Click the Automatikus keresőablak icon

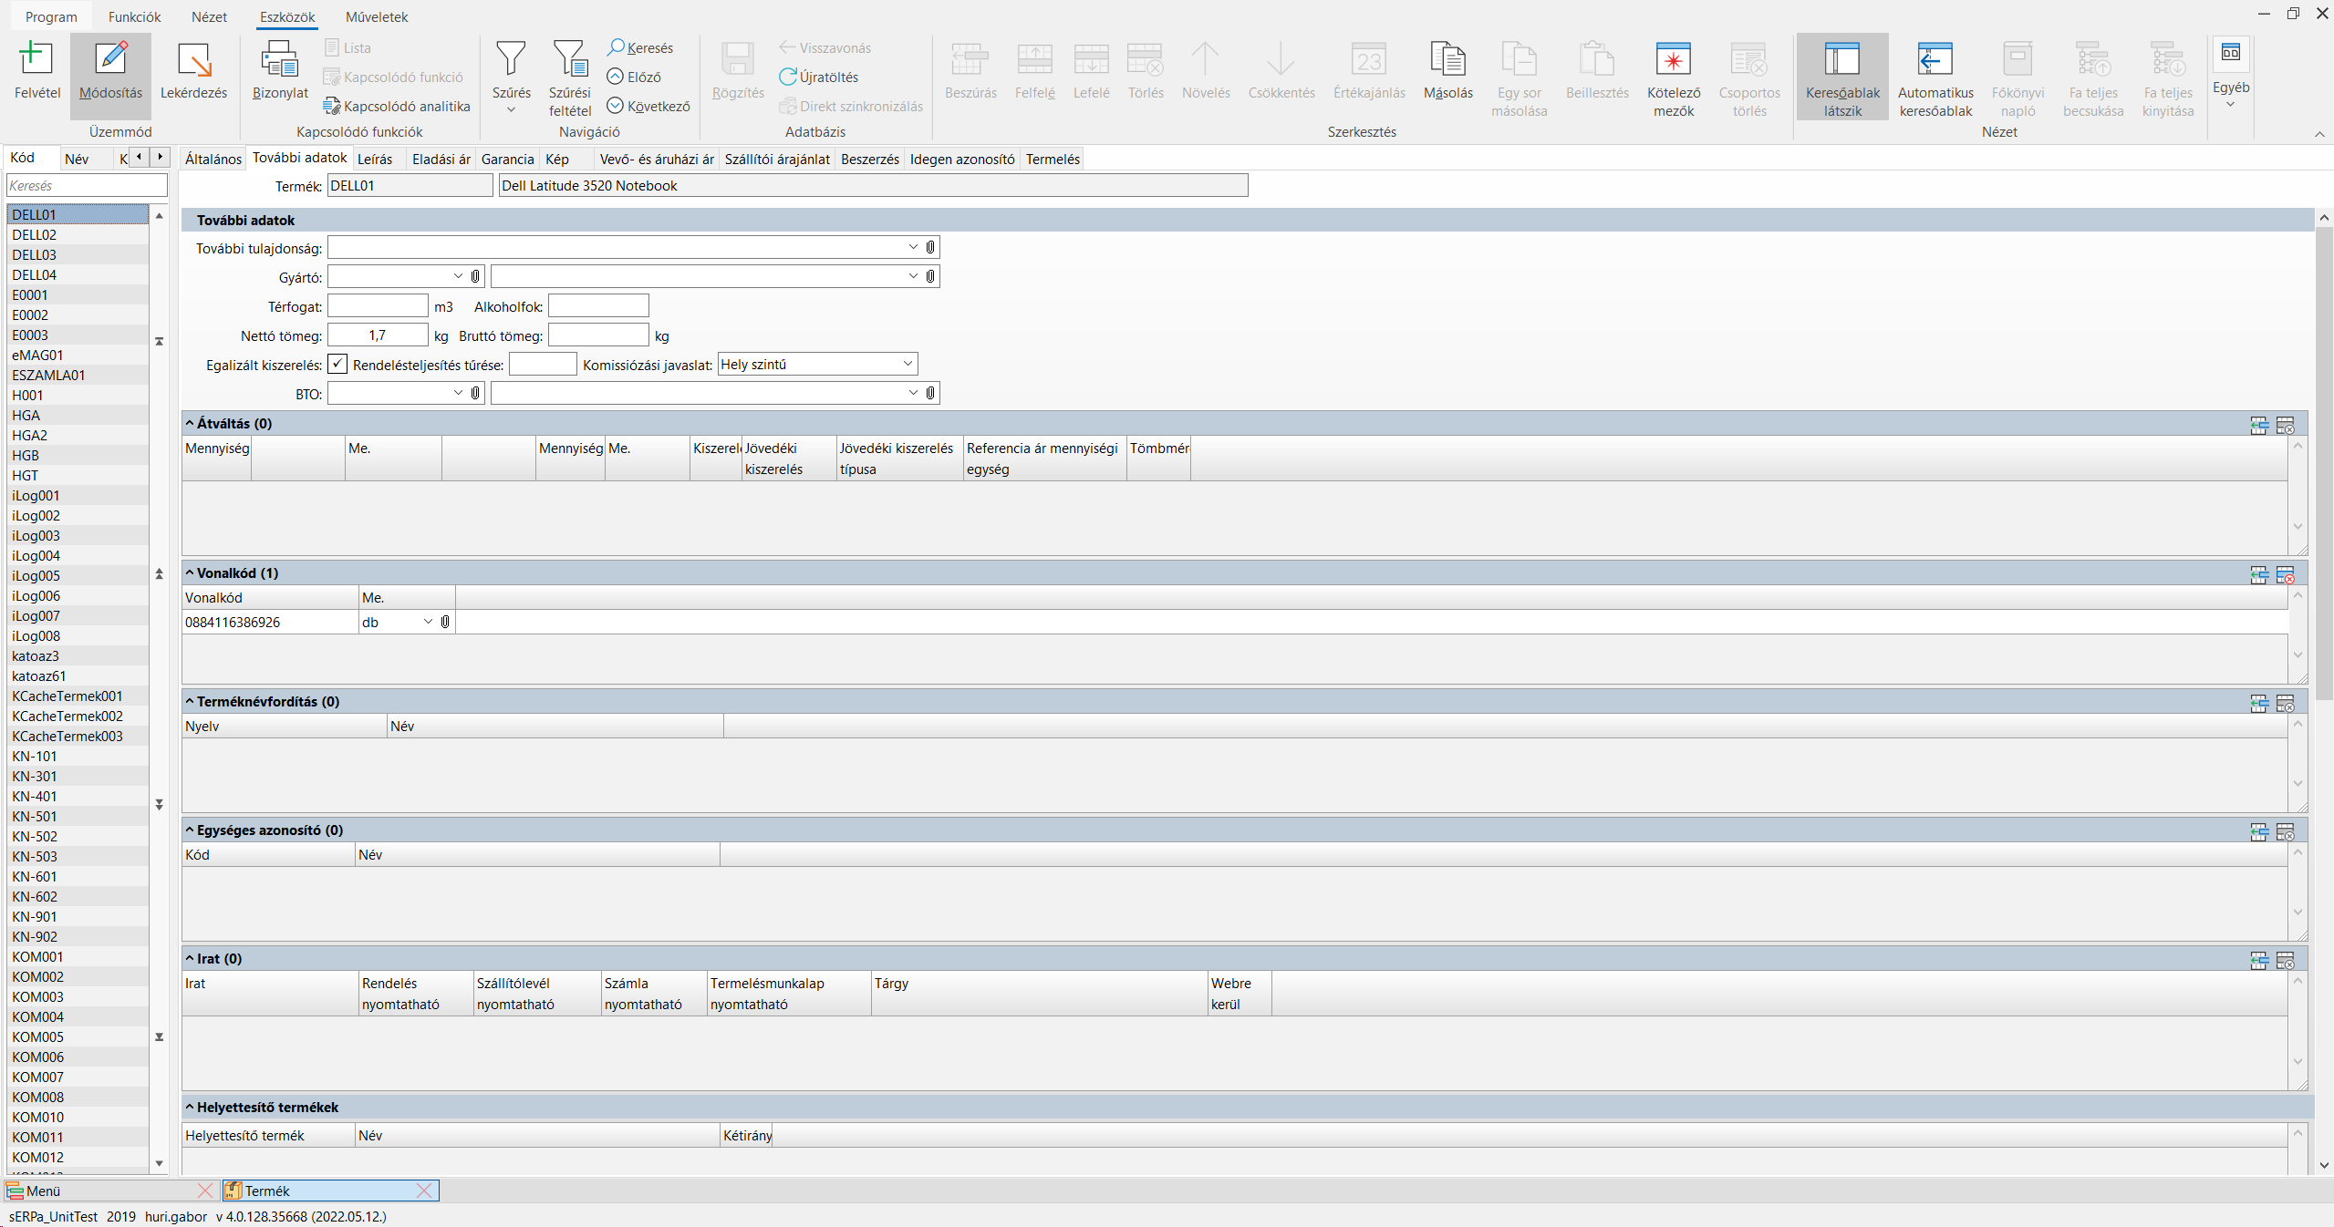pyautogui.click(x=1935, y=60)
